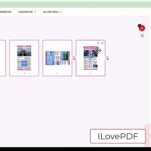
Task: Rotate page 1 thumbnail
Action: click(x=98, y=43)
